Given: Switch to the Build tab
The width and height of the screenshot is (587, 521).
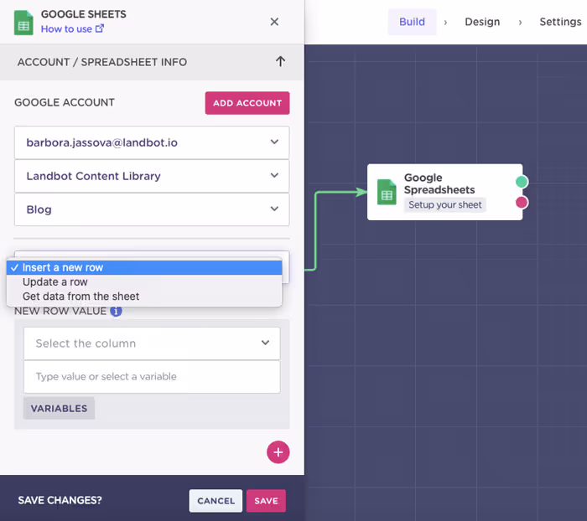Looking at the screenshot, I should click(x=412, y=22).
